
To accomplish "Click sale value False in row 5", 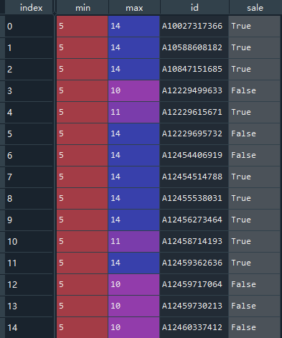I will [x=254, y=133].
